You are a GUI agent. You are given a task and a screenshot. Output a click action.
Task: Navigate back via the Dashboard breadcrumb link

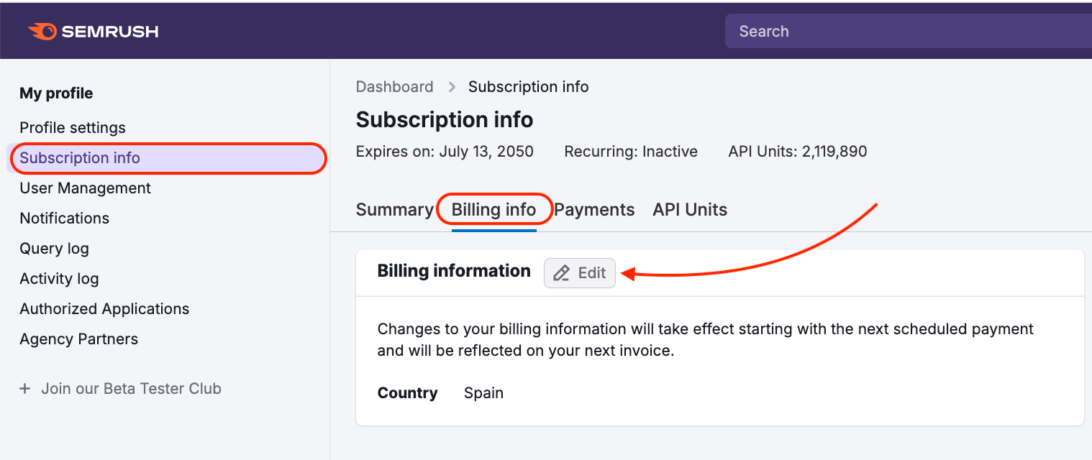(394, 86)
